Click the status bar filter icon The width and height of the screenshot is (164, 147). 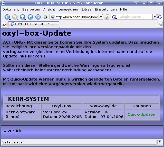(160, 142)
